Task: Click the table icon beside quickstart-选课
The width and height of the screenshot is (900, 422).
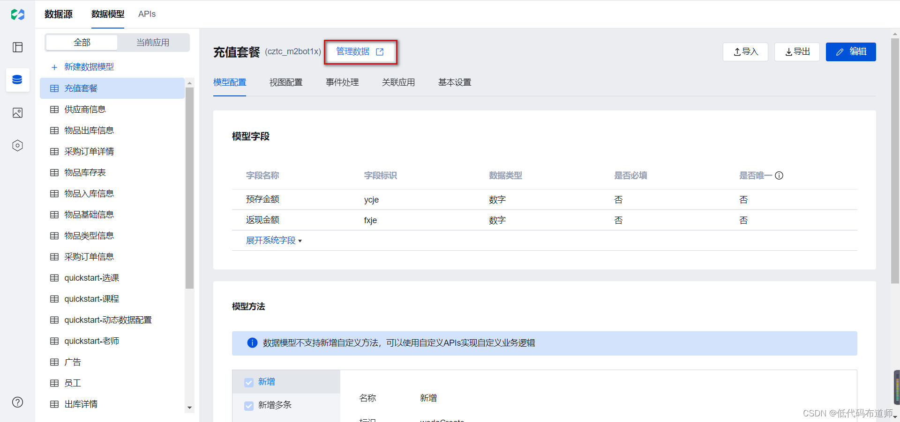Action: (x=54, y=278)
